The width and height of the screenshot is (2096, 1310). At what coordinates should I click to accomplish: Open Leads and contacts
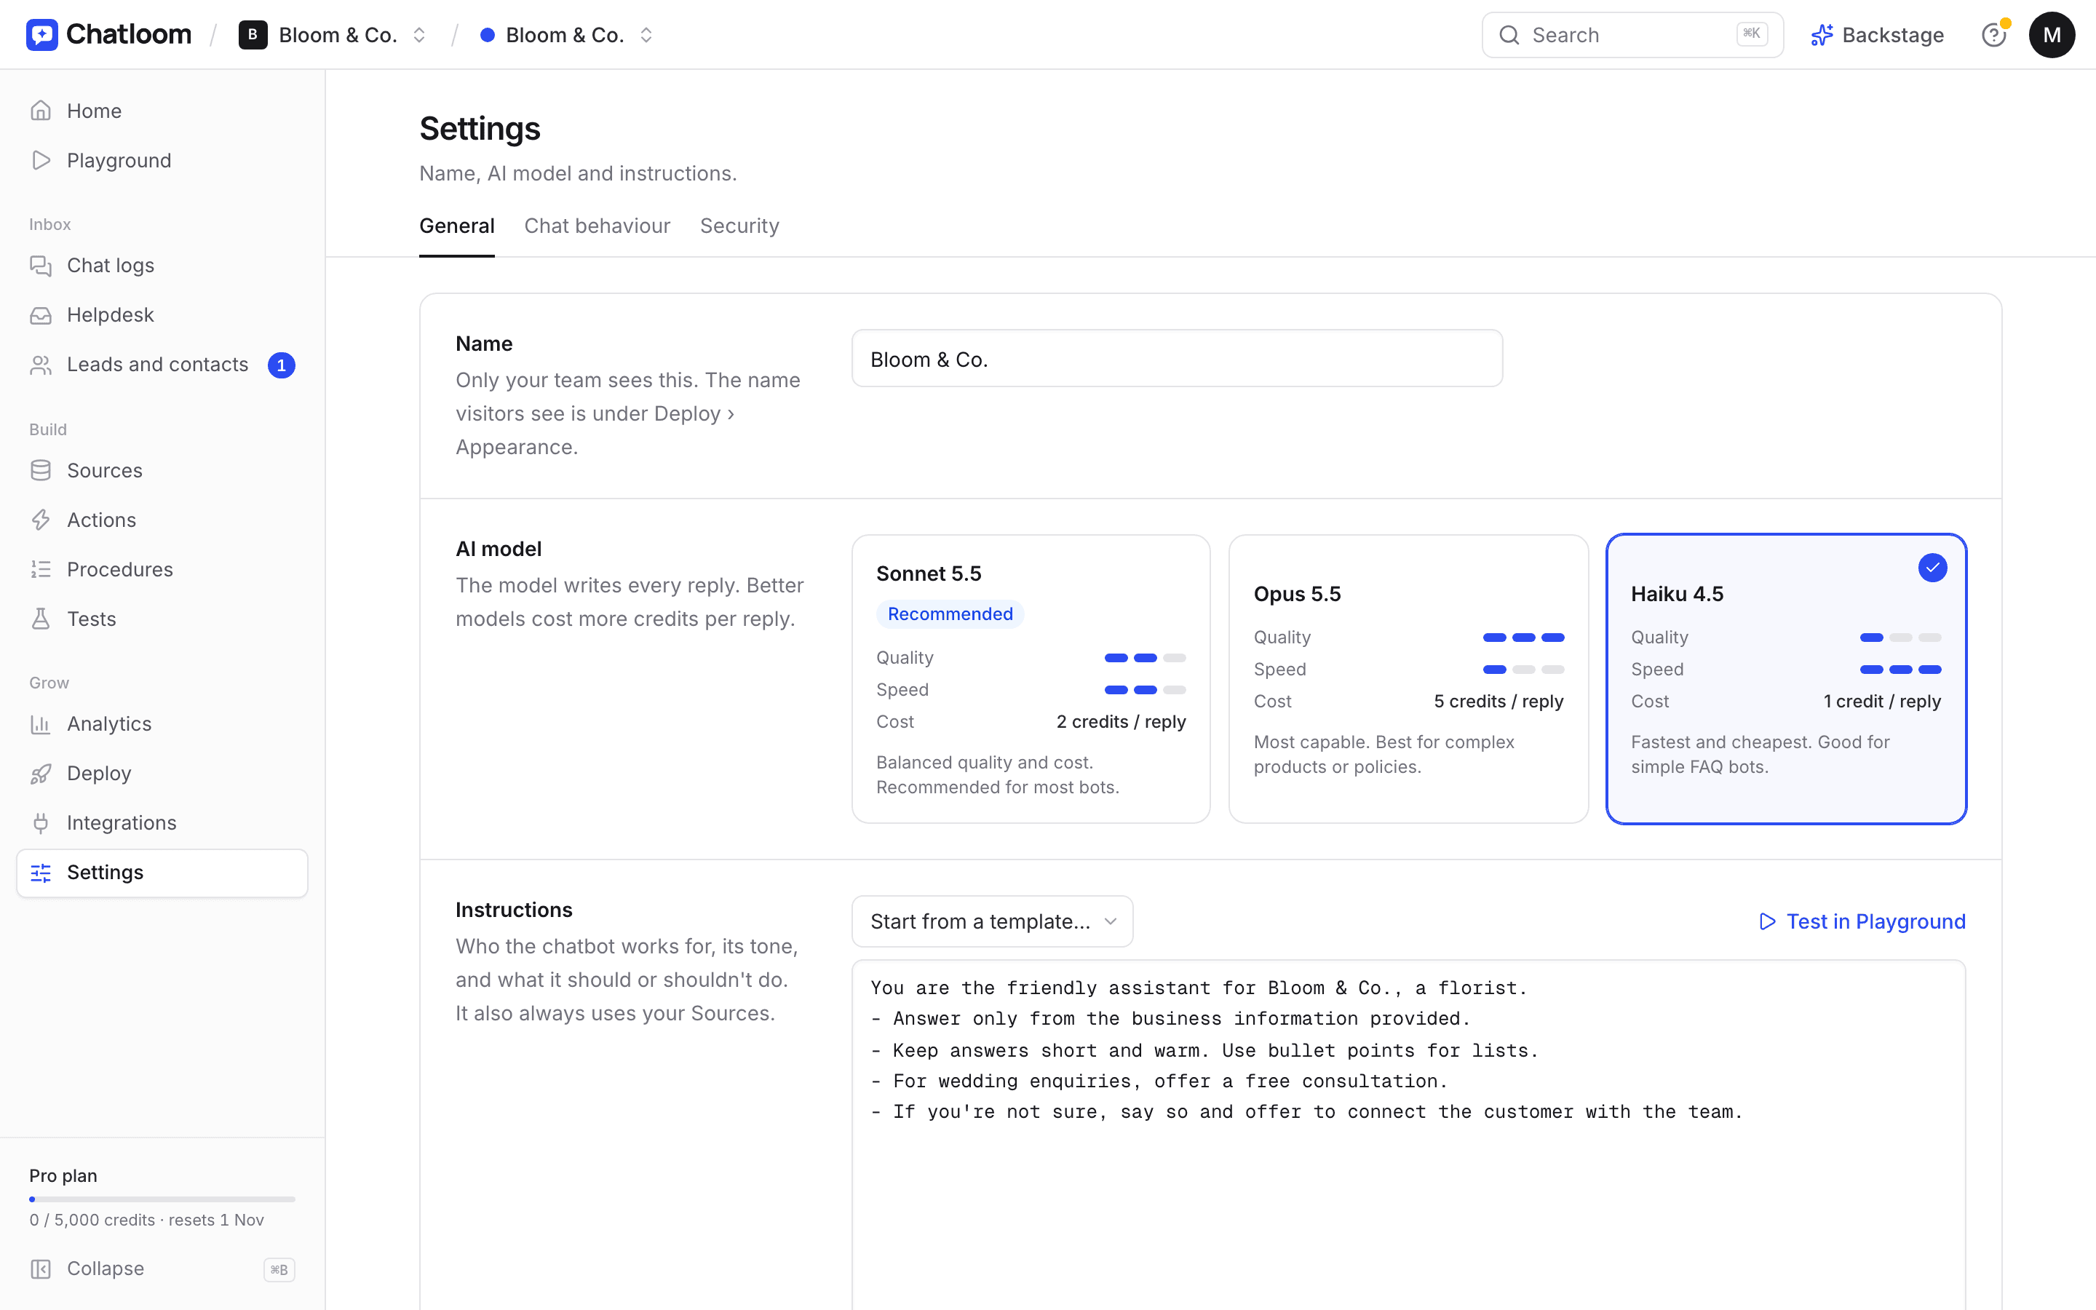pos(162,365)
